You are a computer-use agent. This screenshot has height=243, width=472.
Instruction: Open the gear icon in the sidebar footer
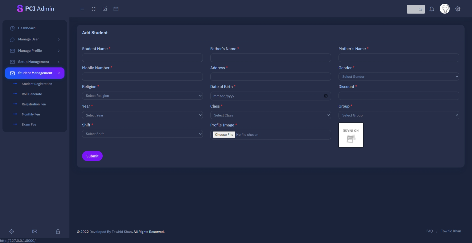(12, 231)
